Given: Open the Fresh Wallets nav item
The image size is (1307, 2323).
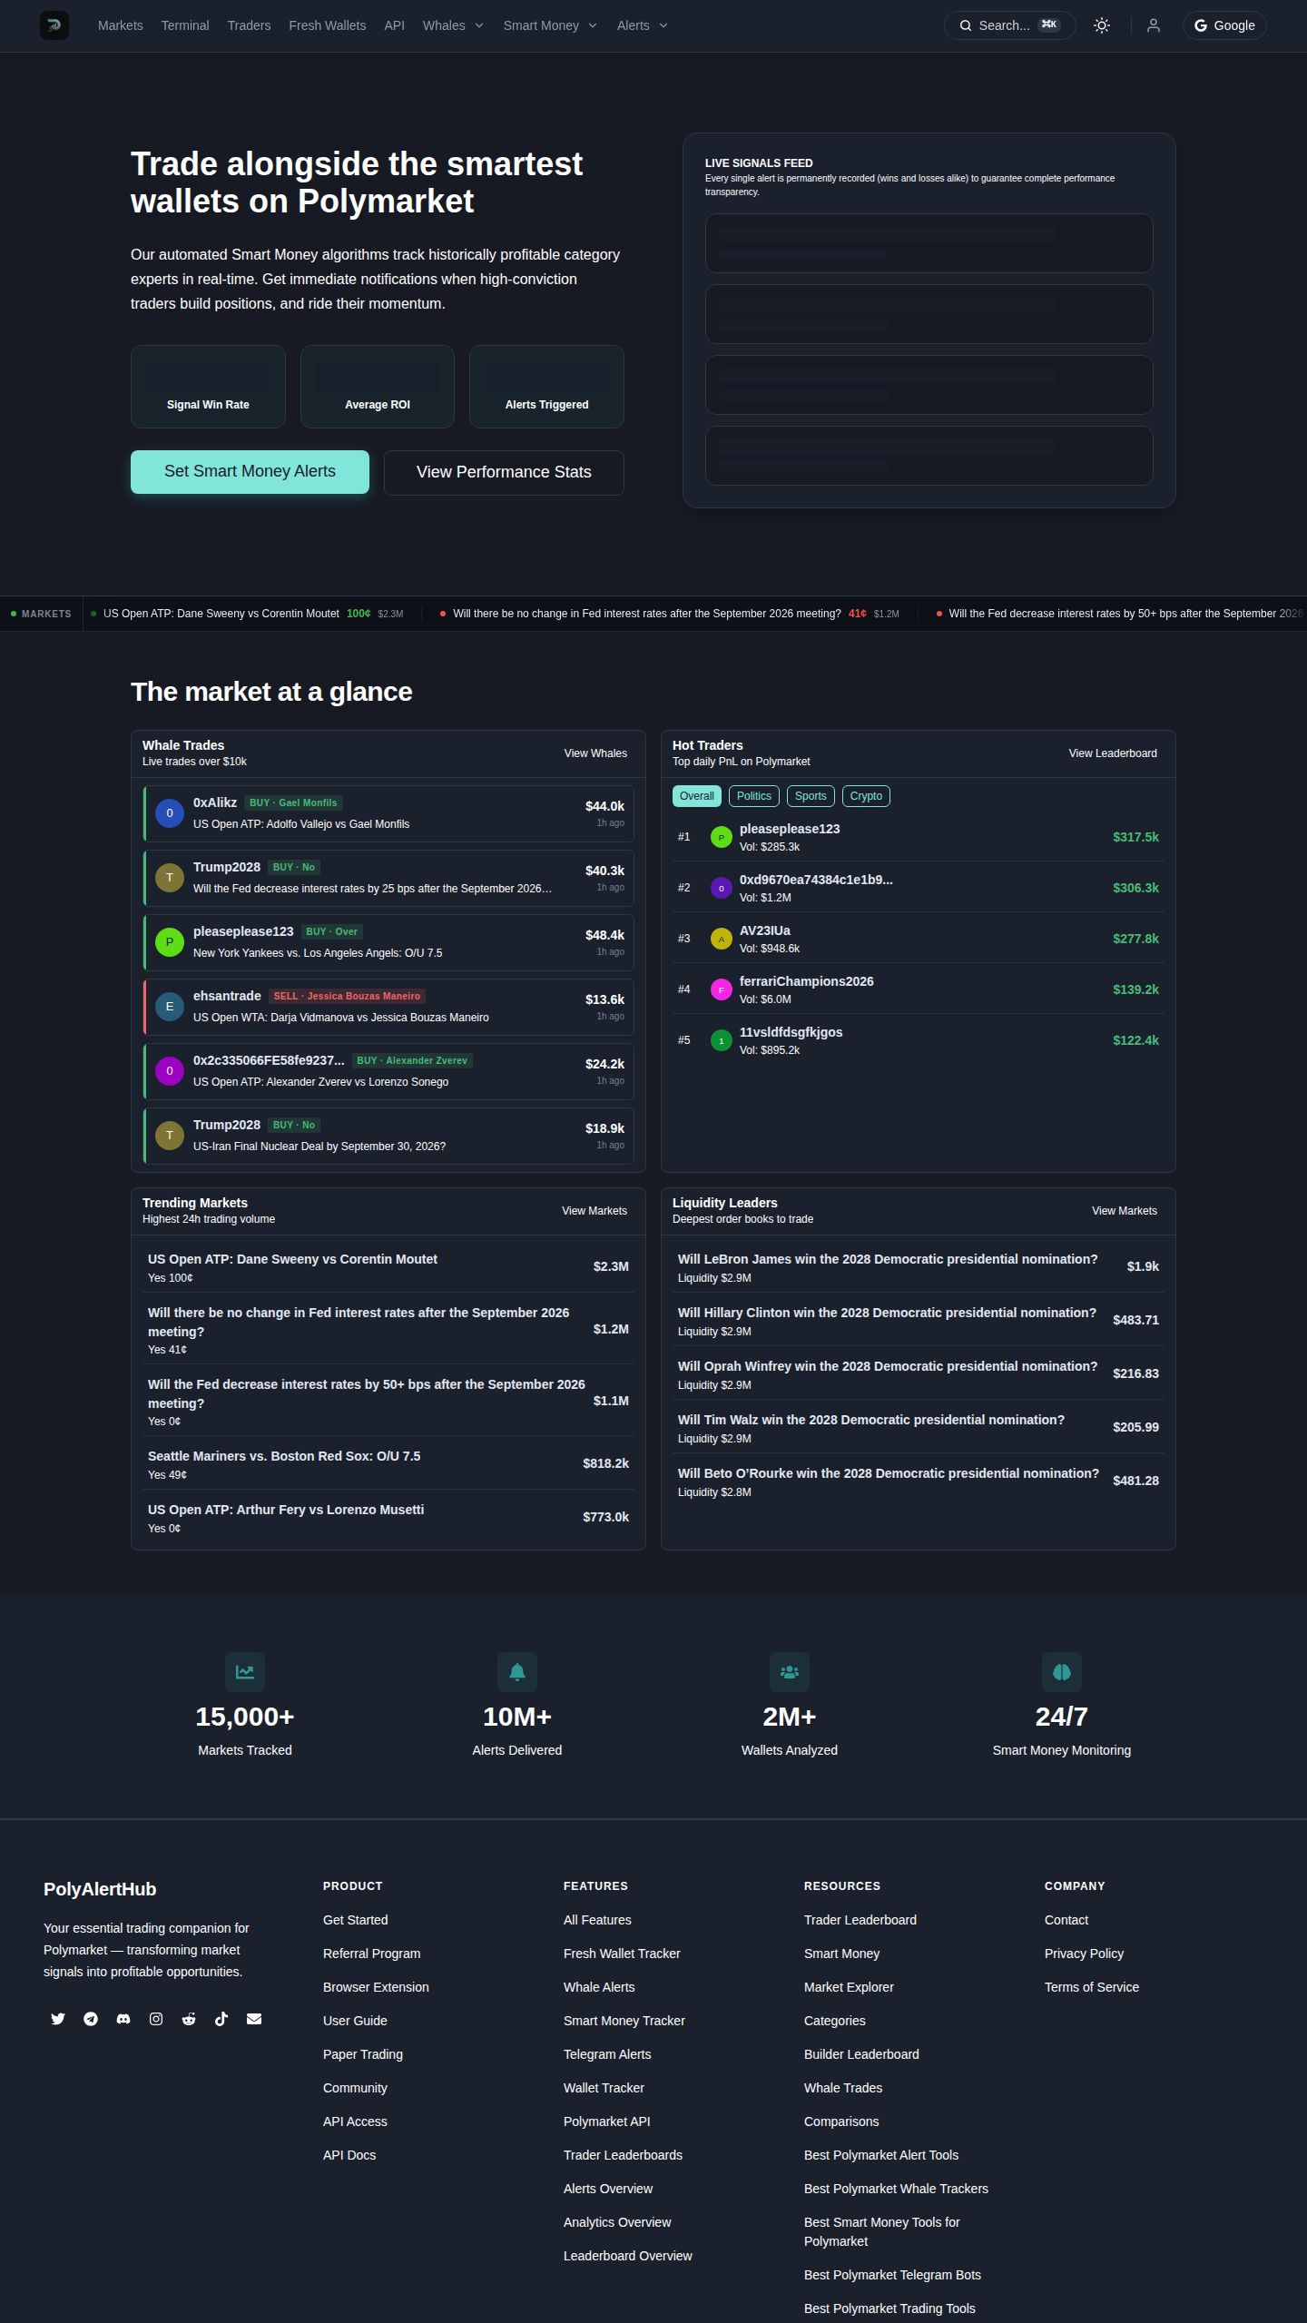Looking at the screenshot, I should click(328, 25).
